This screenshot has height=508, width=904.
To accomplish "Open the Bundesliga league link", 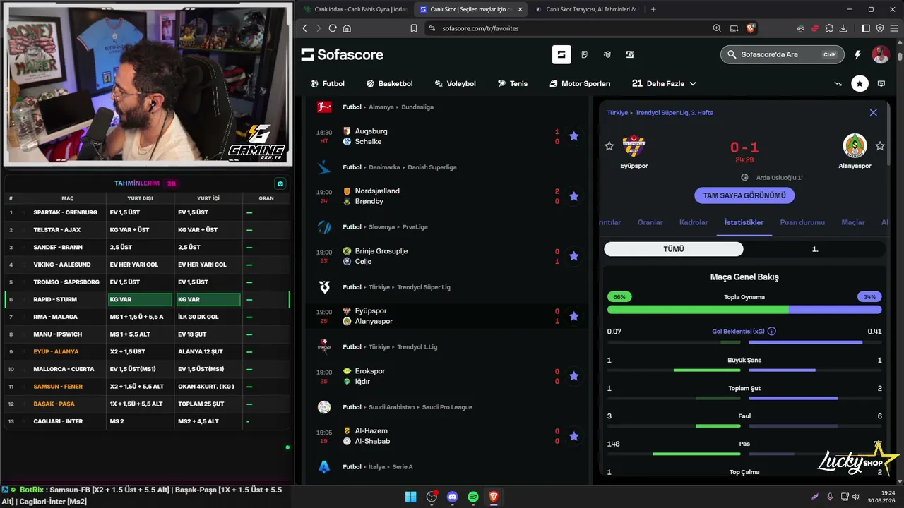I will tap(417, 107).
